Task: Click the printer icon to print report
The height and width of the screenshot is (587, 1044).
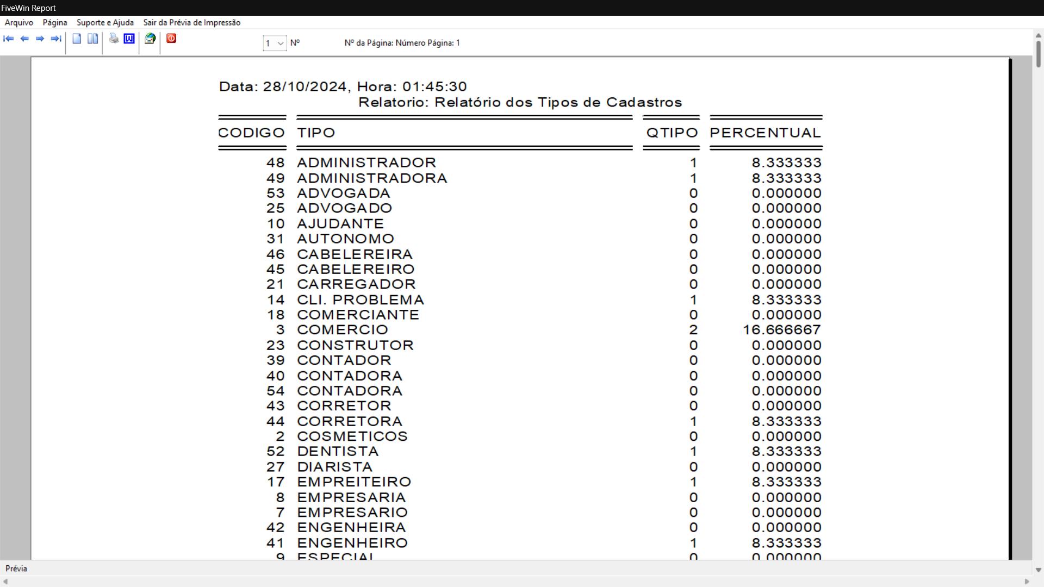Action: tap(114, 39)
